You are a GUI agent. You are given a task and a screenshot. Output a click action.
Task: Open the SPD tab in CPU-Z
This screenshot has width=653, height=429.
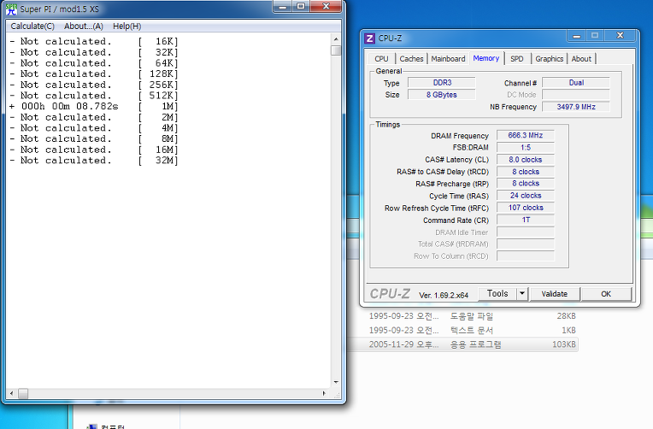pyautogui.click(x=517, y=59)
